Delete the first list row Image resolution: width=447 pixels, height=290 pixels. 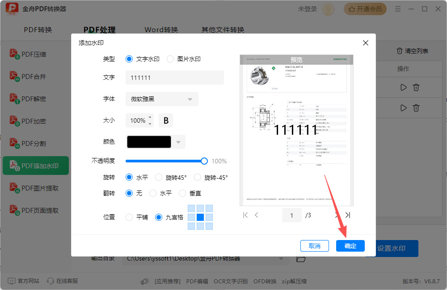pos(416,87)
